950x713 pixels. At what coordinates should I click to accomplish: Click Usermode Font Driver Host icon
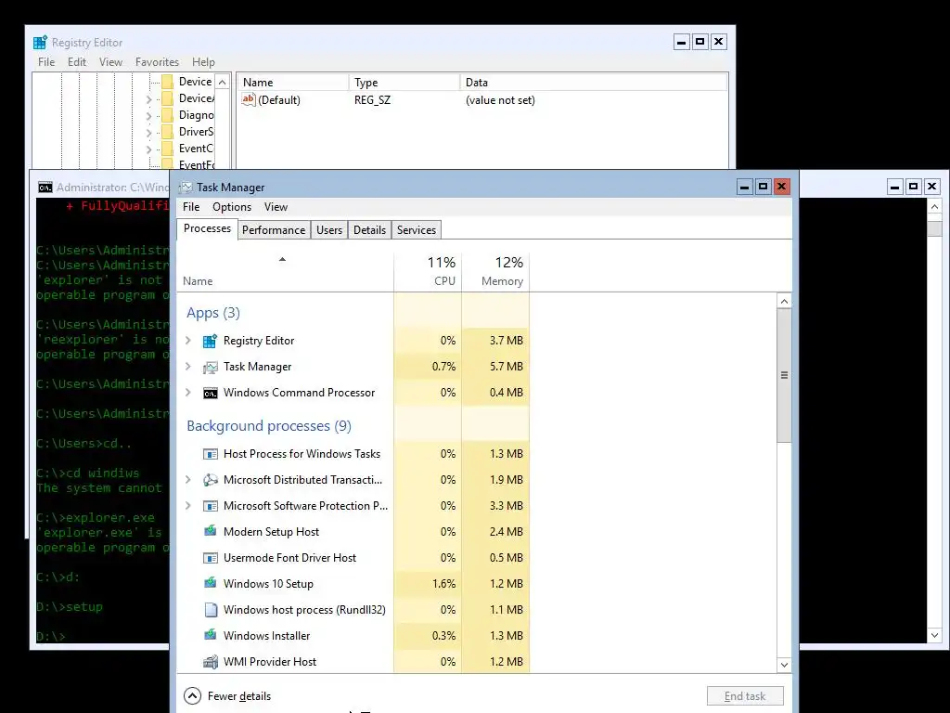point(211,558)
